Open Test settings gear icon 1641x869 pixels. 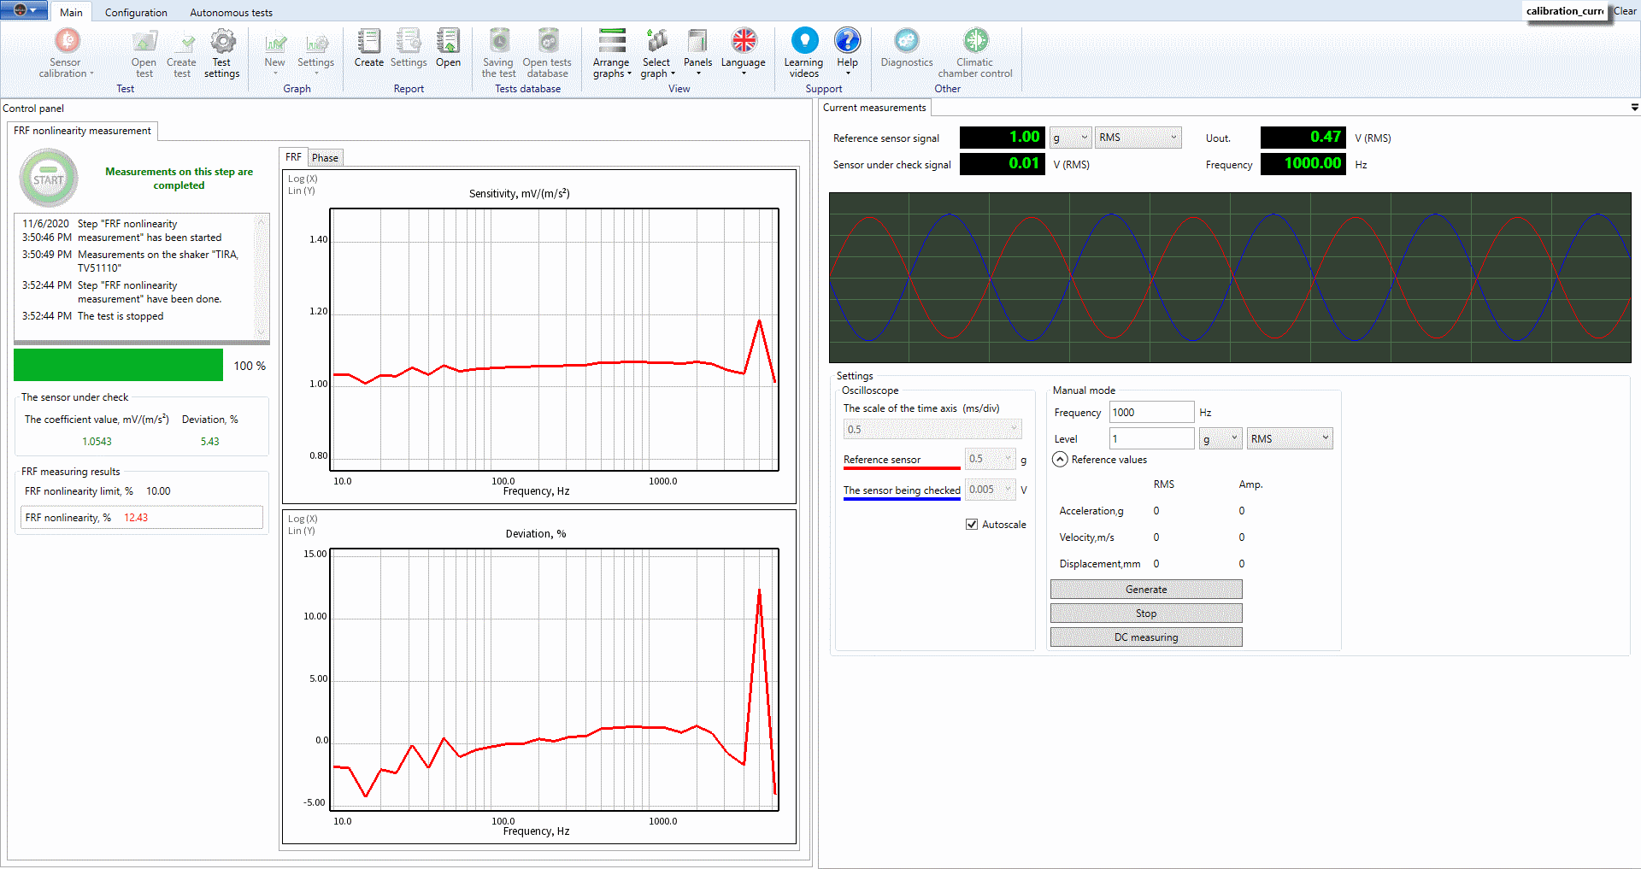(x=222, y=41)
